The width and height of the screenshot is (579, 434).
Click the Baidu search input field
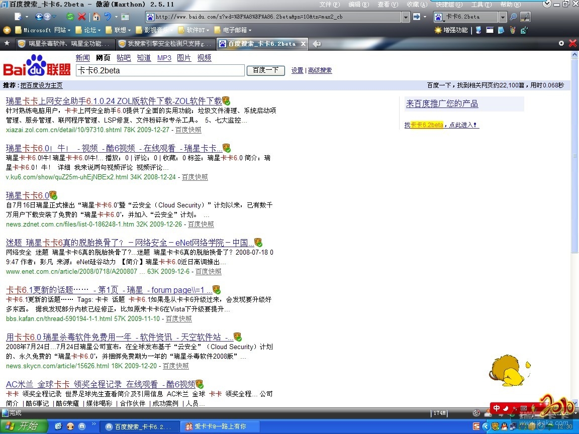pos(160,70)
